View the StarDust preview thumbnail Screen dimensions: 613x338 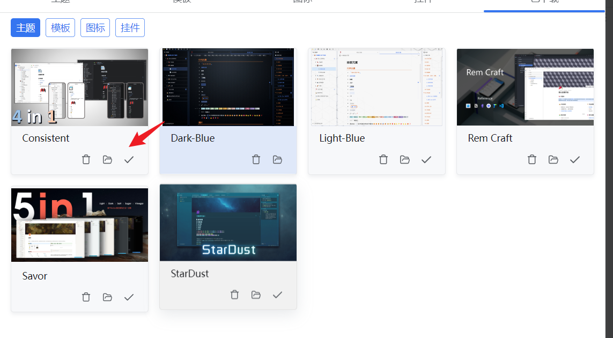[x=228, y=223]
